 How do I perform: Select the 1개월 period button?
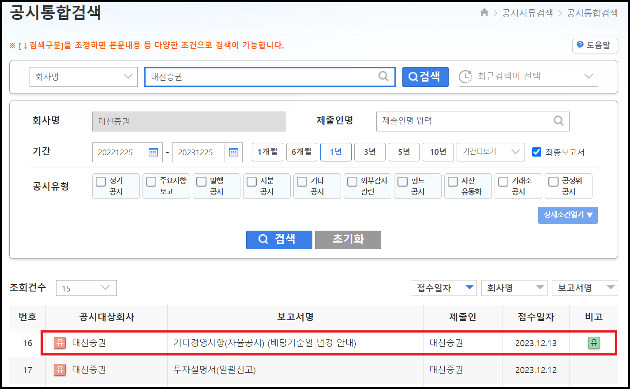[x=267, y=152]
